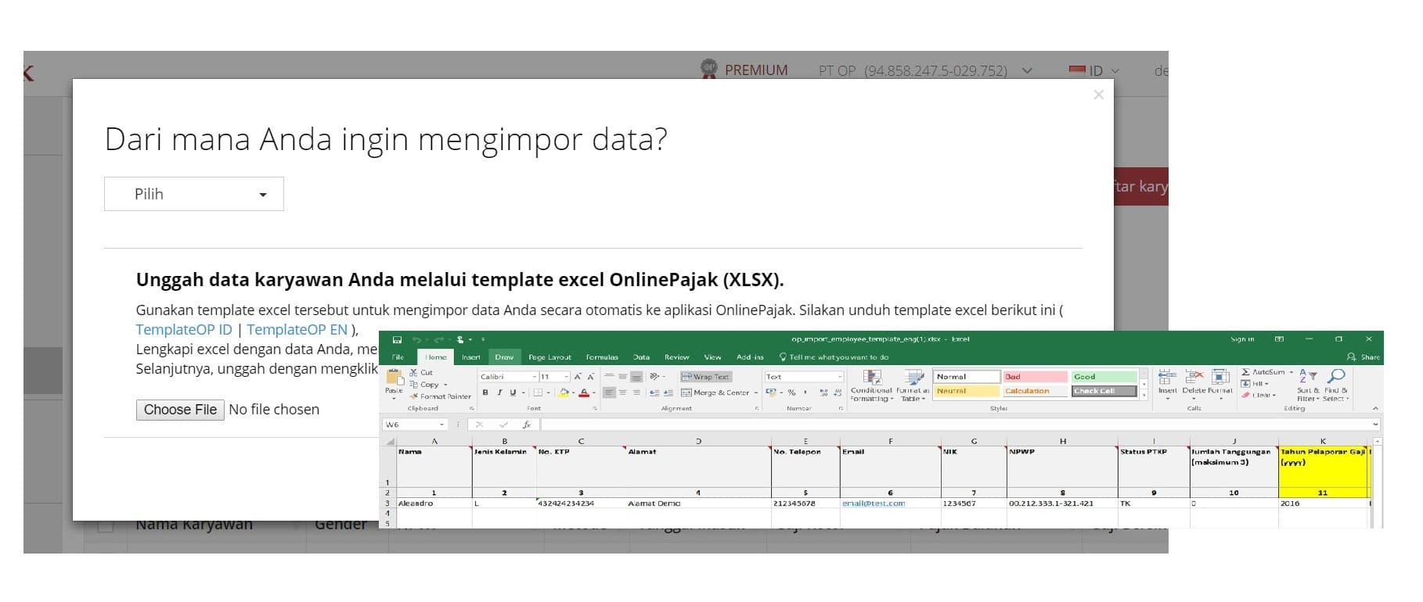Viewport: 1423px width, 602px height.
Task: Click the email@test.com cell link
Action: [874, 503]
